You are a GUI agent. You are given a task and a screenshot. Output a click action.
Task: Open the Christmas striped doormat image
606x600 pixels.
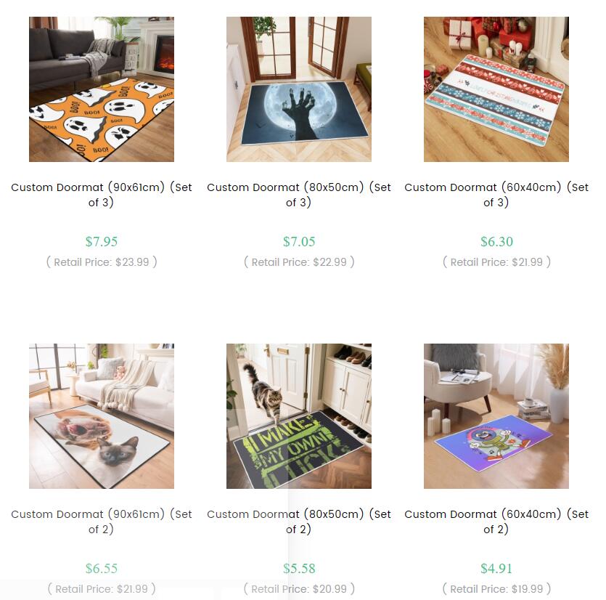coord(496,89)
